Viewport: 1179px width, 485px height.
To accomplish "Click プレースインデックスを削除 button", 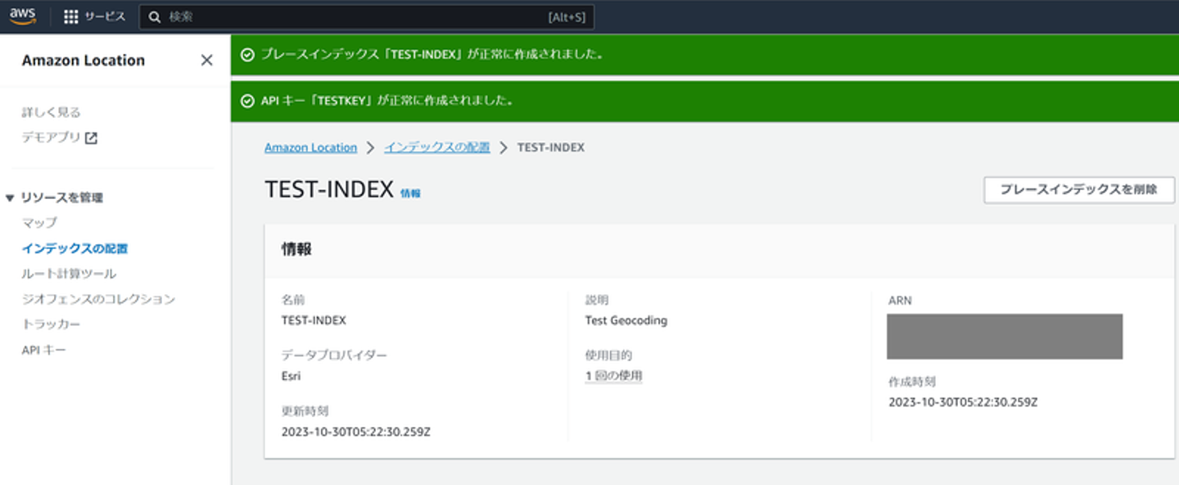I will (1079, 189).
